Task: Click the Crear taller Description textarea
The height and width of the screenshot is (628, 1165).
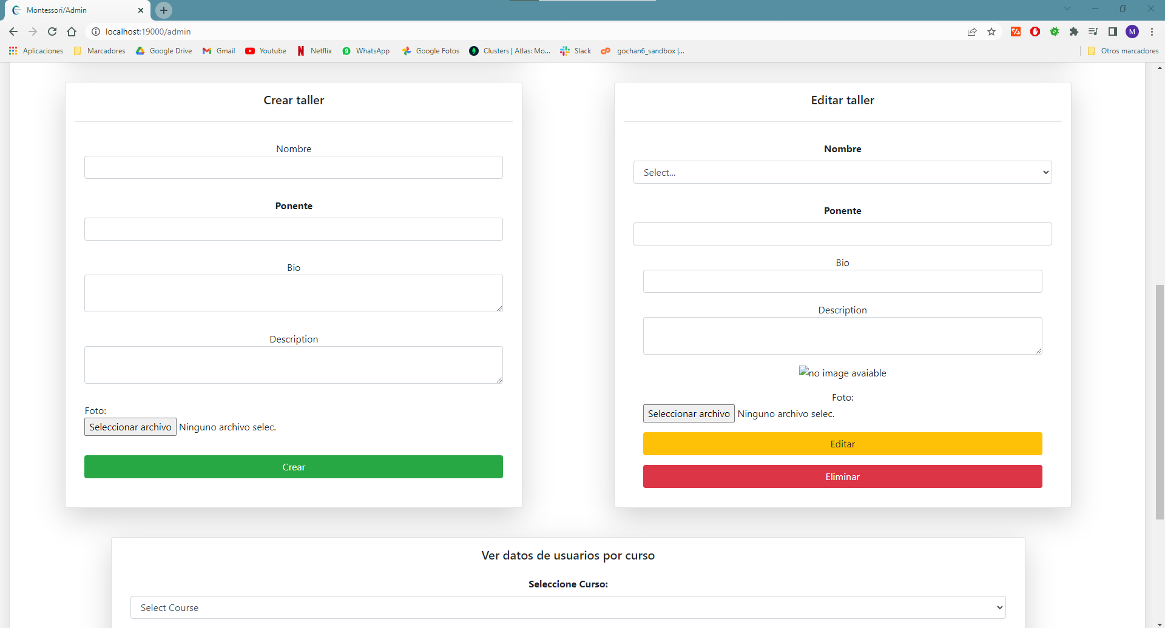Action: pyautogui.click(x=294, y=365)
